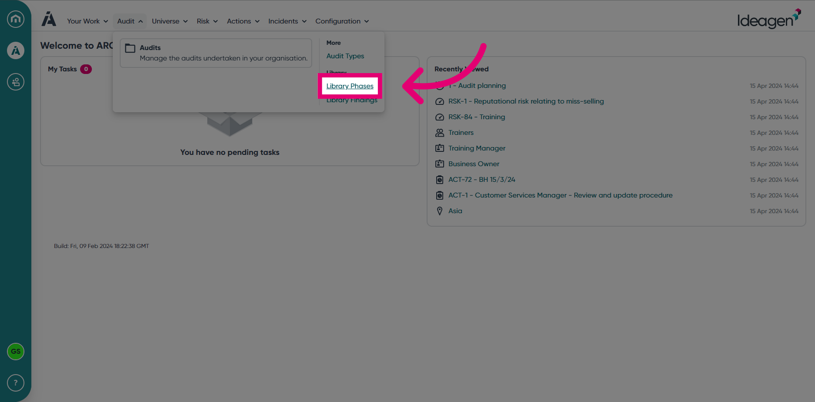Open the user management sidebar icon
The height and width of the screenshot is (402, 815).
[x=16, y=82]
